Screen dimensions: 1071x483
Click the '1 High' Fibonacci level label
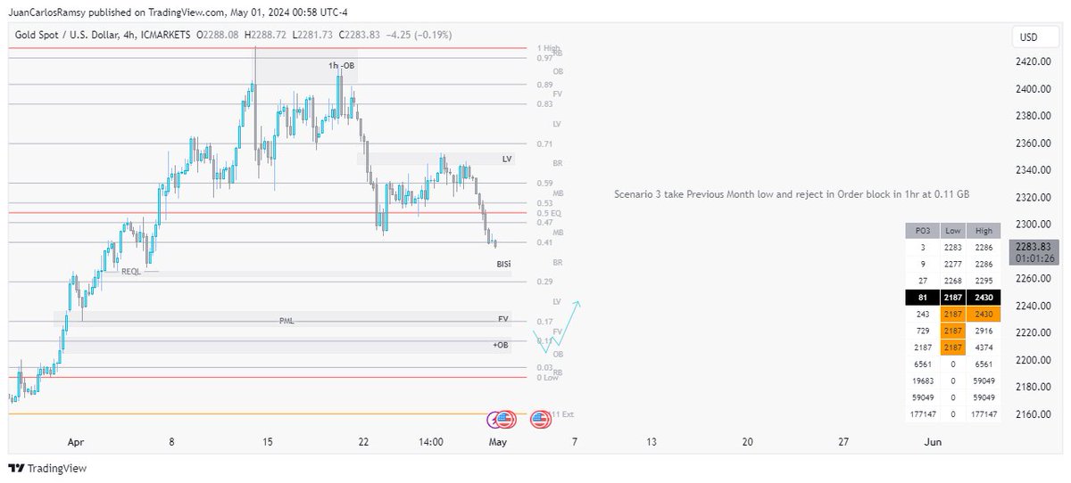pyautogui.click(x=548, y=48)
